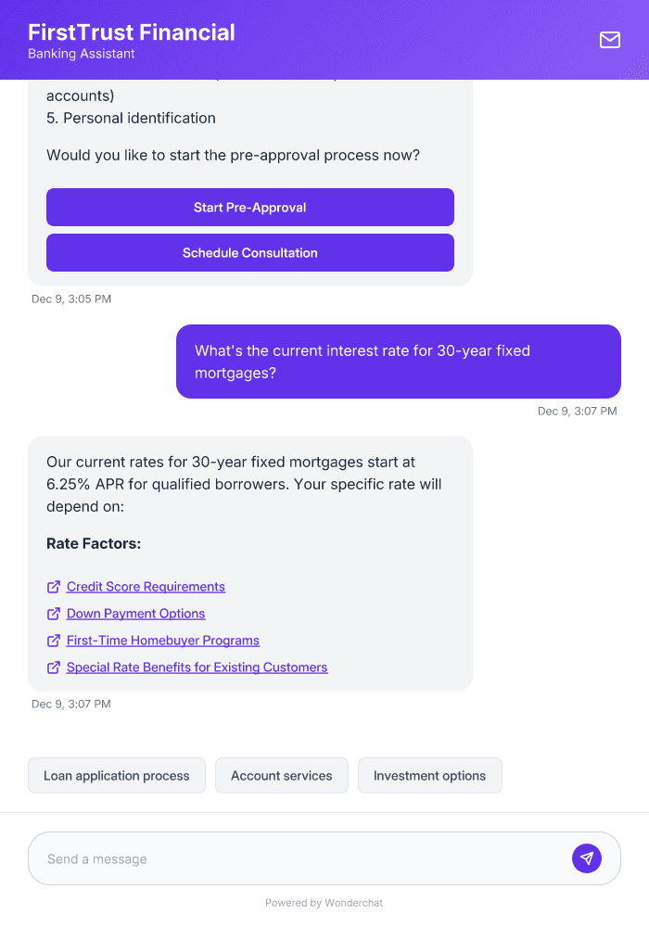Click the external link icon beside First-Time Homebuyer Programs

53,641
